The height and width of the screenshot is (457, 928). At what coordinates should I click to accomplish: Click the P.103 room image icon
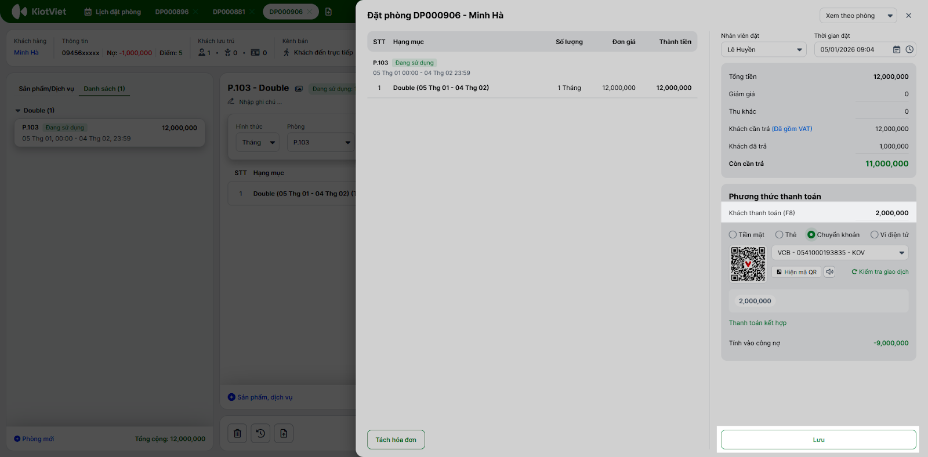click(299, 89)
